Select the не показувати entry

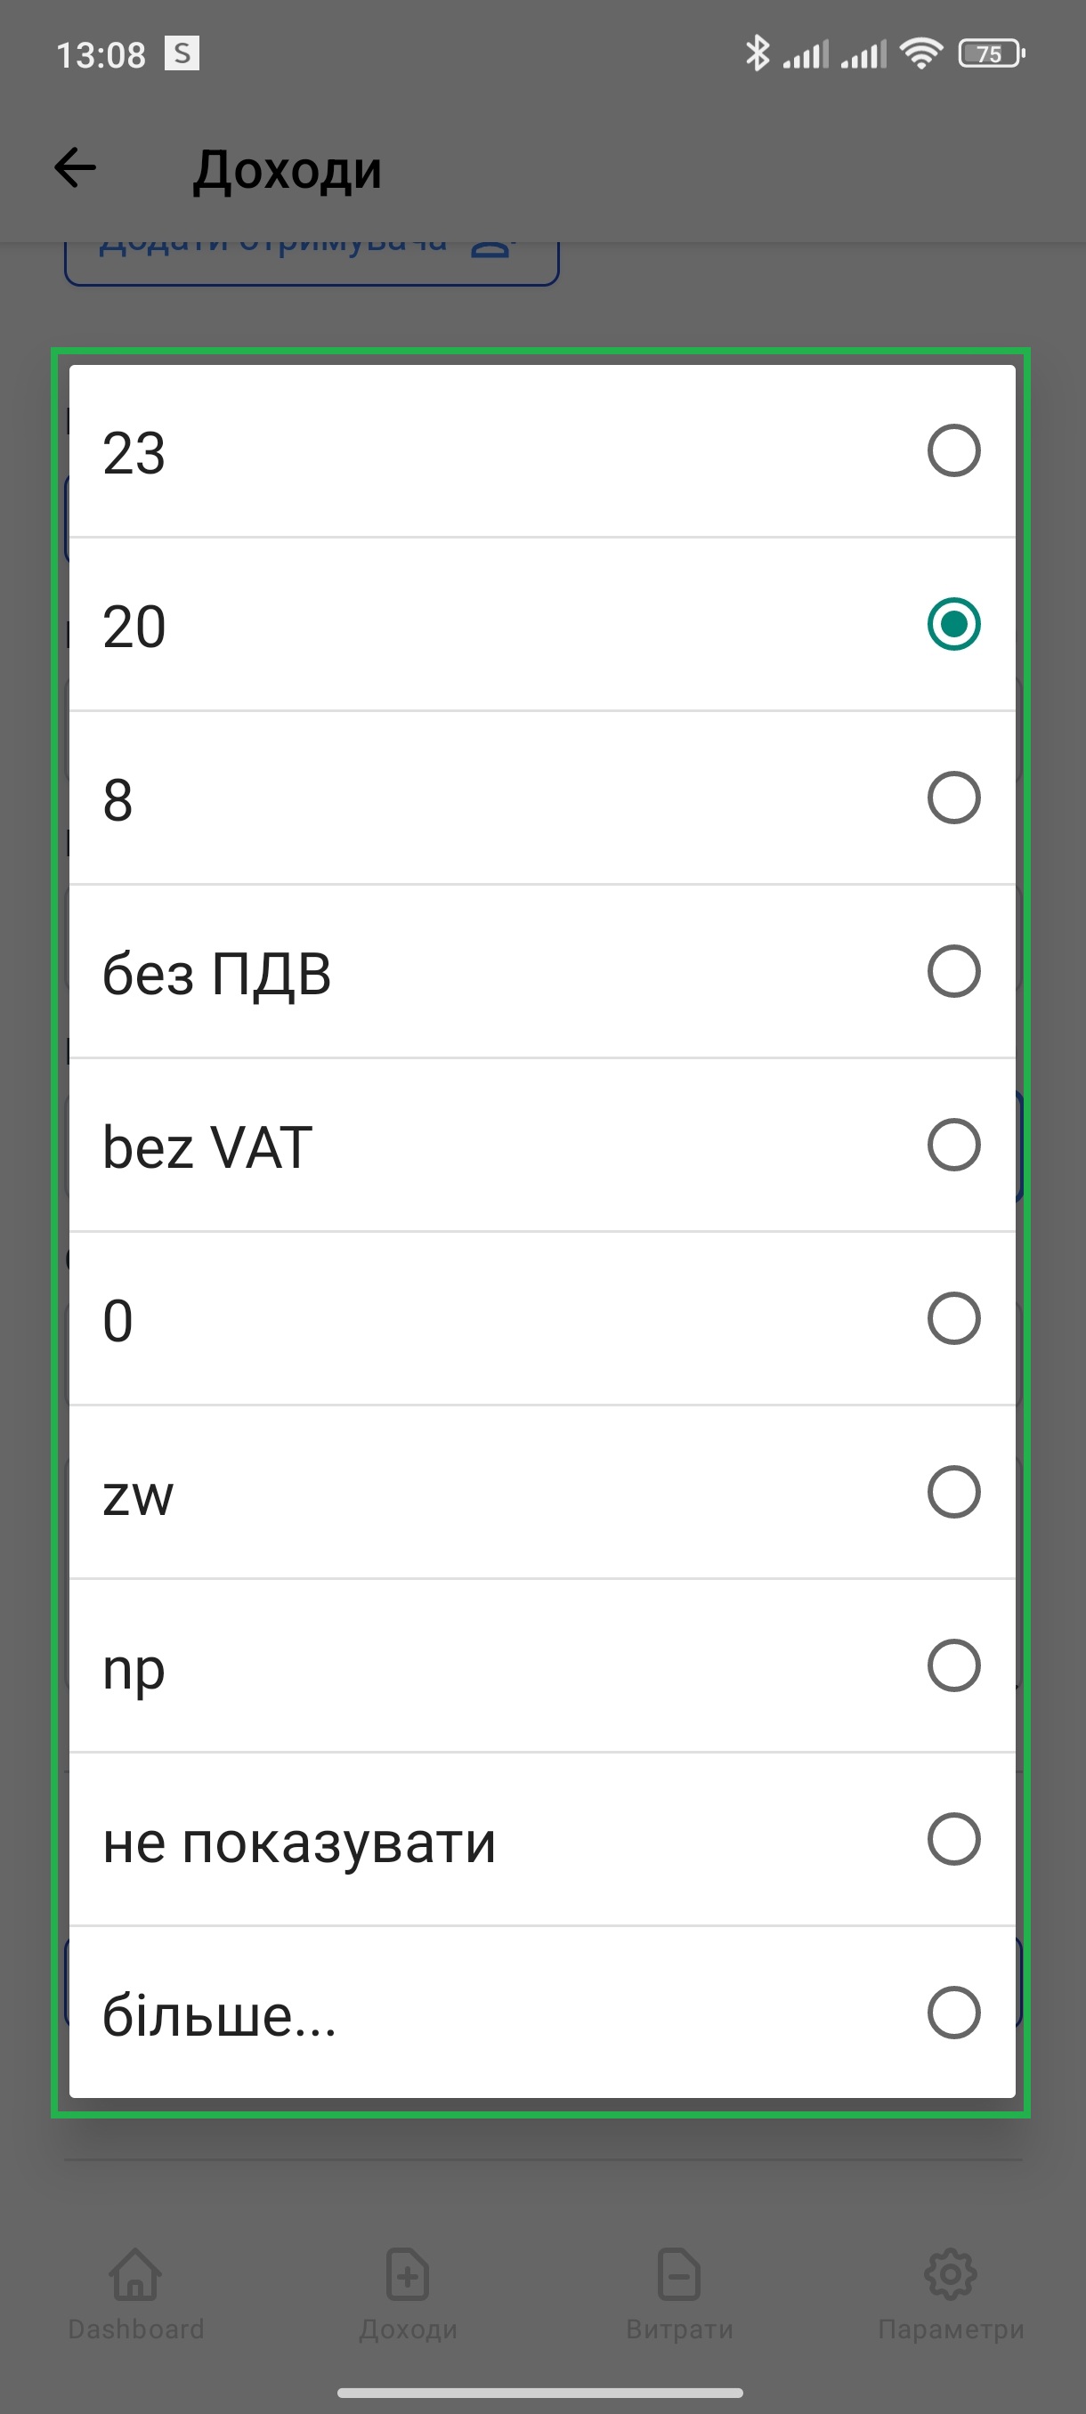click(x=954, y=1839)
